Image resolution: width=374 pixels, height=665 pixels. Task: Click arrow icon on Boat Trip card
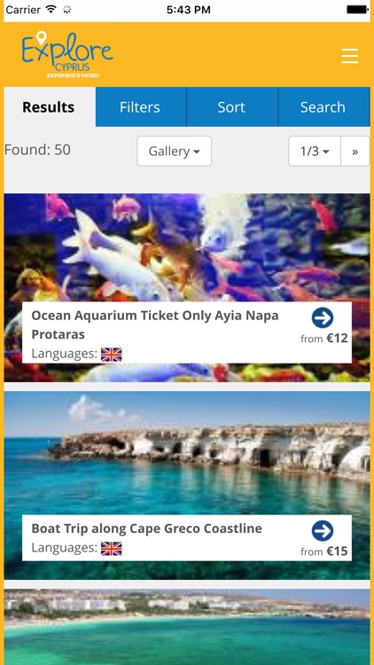pyautogui.click(x=323, y=530)
